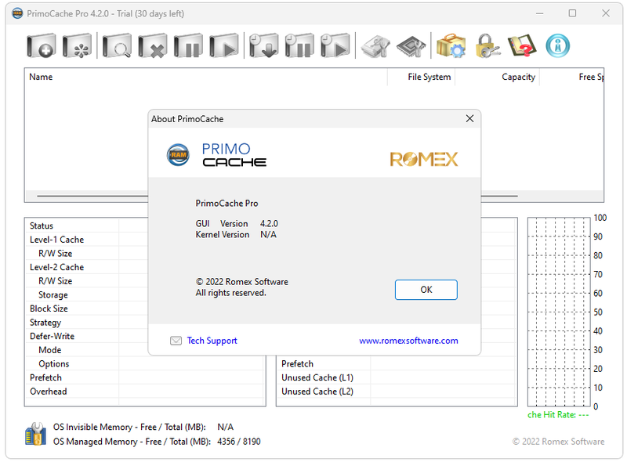Open the cache task wizard toolbar icon

[x=77, y=45]
